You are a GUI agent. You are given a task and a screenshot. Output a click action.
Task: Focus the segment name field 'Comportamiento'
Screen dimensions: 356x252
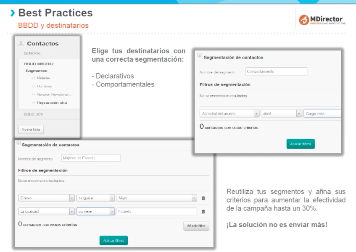click(276, 71)
